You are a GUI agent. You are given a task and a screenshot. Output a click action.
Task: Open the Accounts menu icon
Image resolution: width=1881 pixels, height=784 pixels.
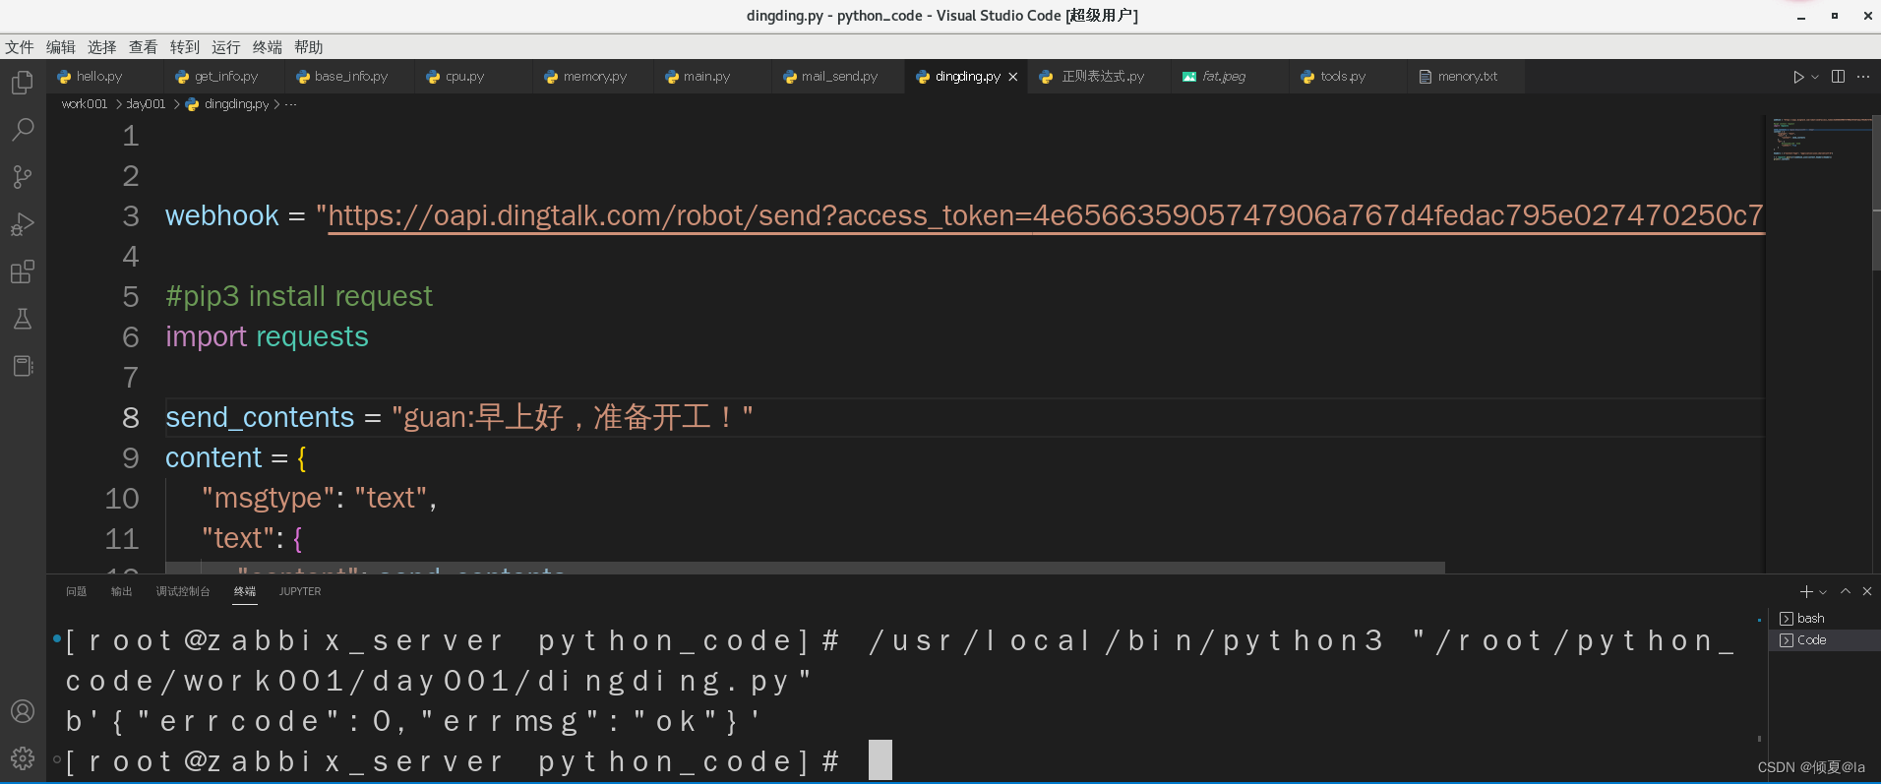(x=23, y=711)
